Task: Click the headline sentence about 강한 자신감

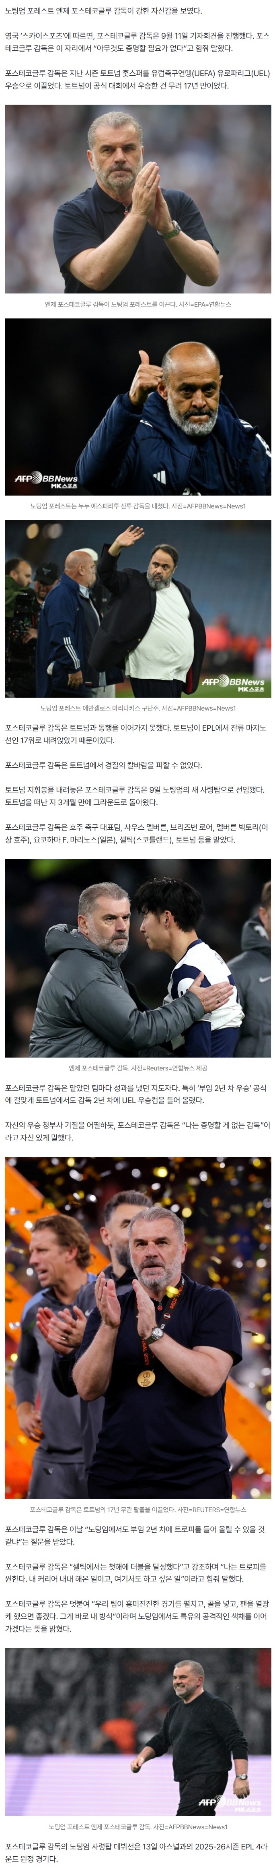Action: (x=104, y=11)
